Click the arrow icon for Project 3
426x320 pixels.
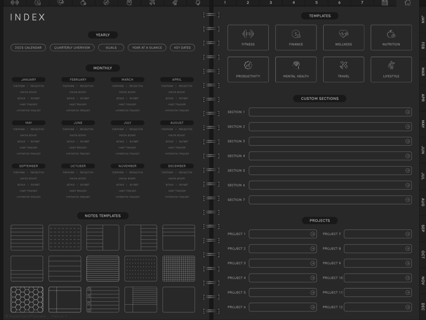click(313, 263)
